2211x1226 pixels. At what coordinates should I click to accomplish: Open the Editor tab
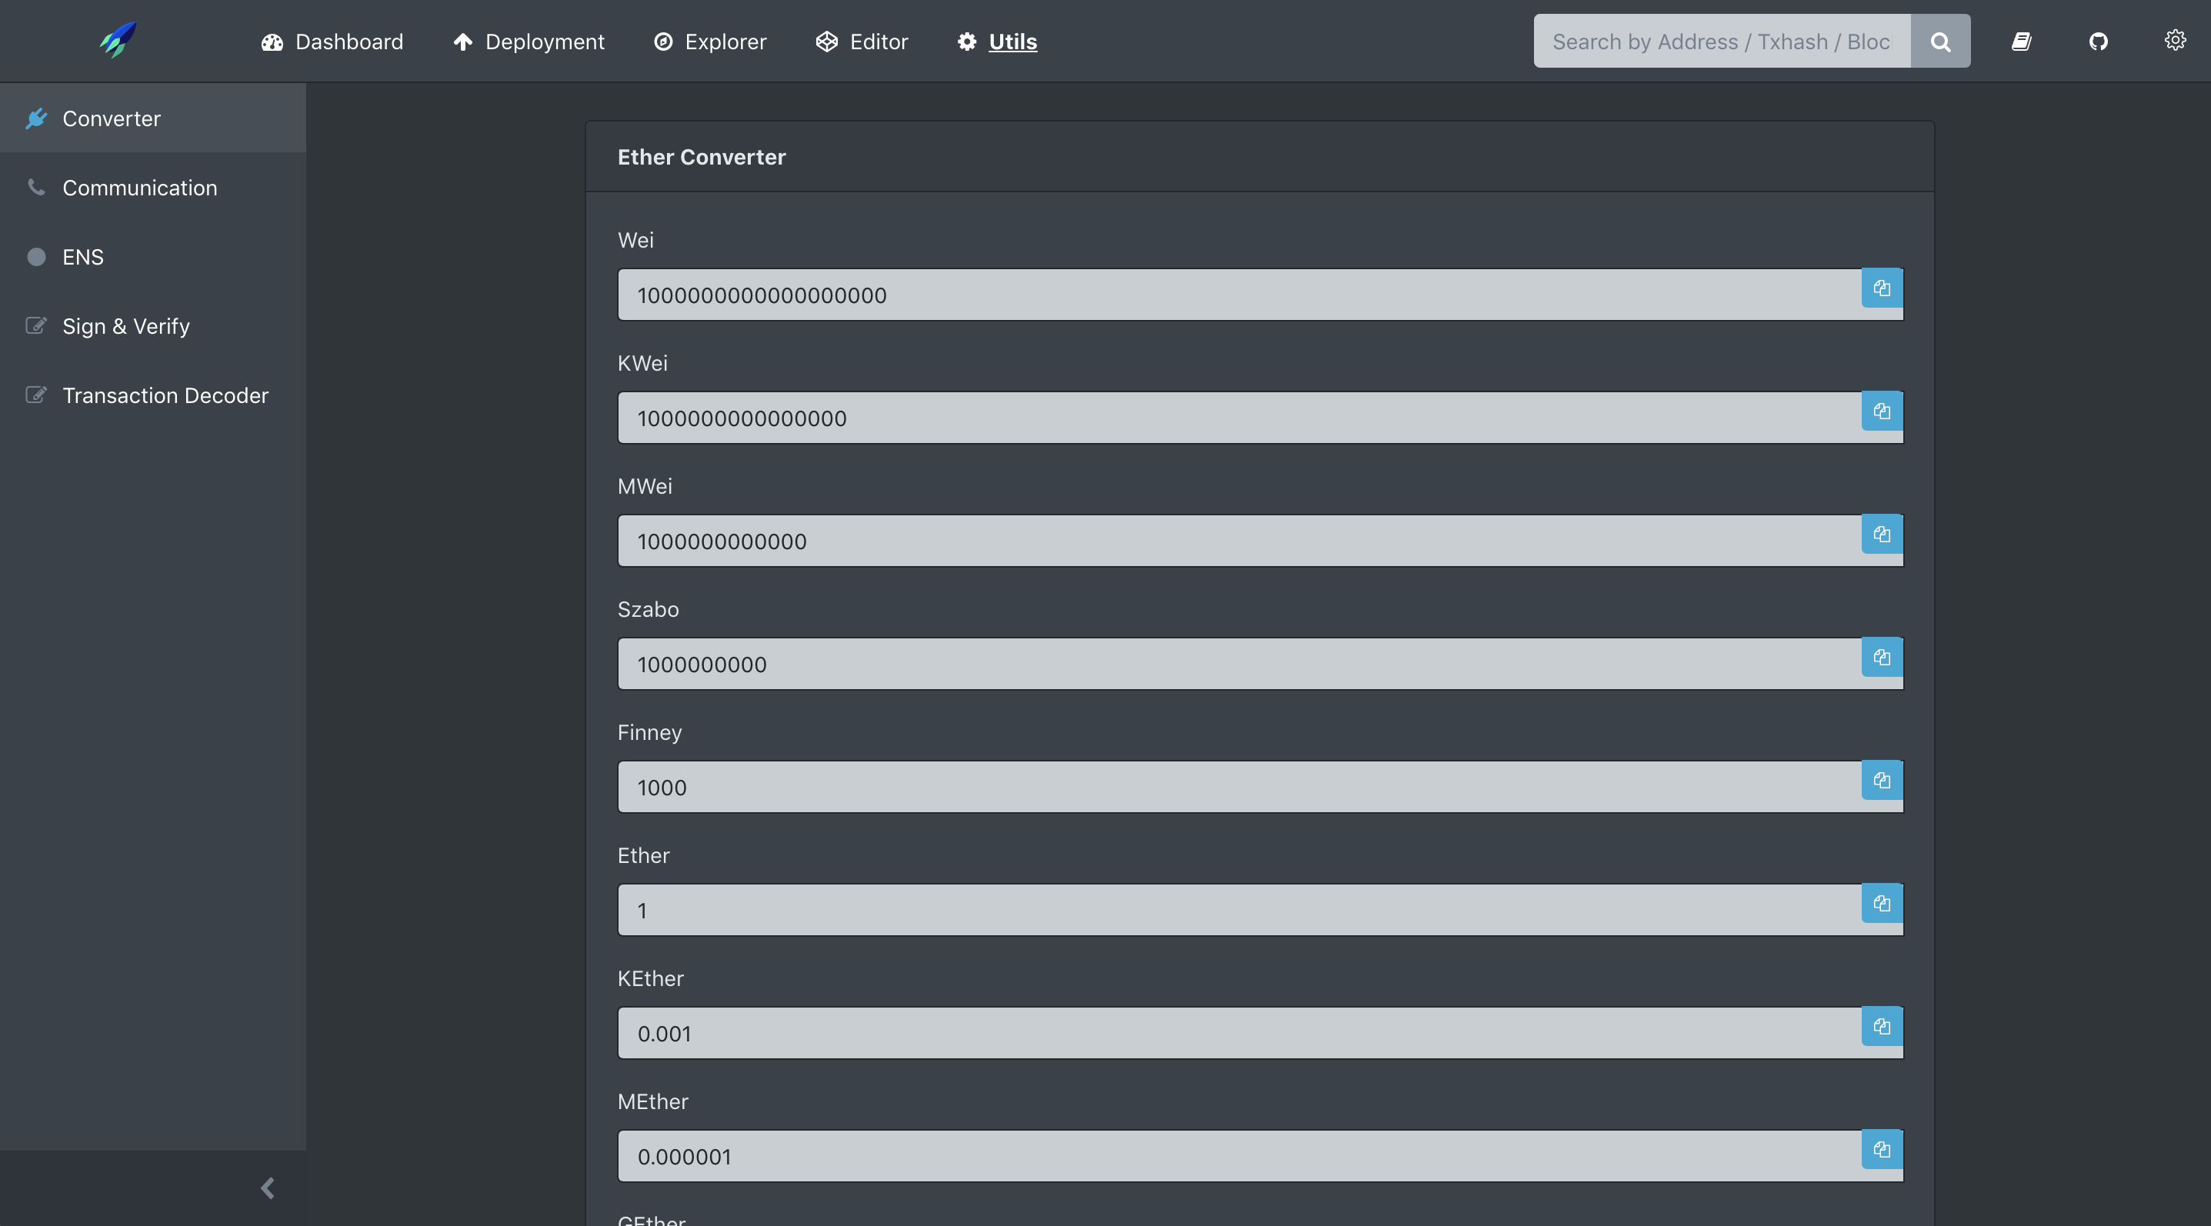[x=862, y=42]
